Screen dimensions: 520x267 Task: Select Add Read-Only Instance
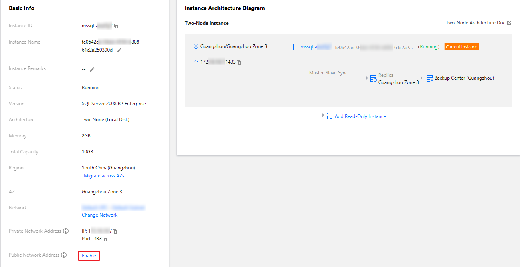361,116
